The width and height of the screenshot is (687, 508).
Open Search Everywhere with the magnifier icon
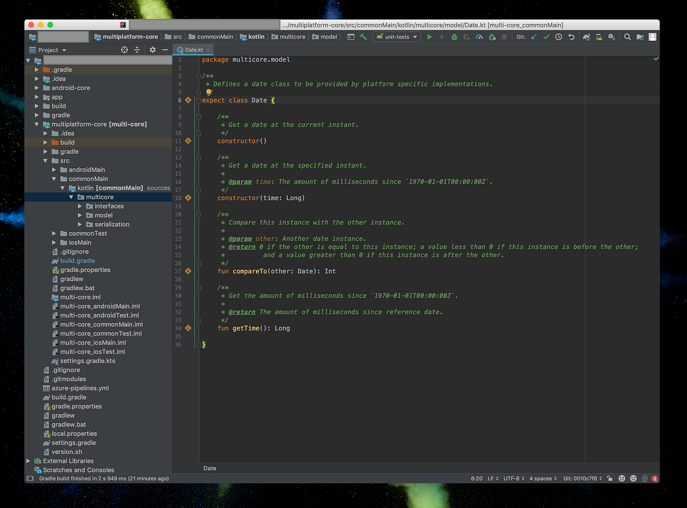(627, 36)
